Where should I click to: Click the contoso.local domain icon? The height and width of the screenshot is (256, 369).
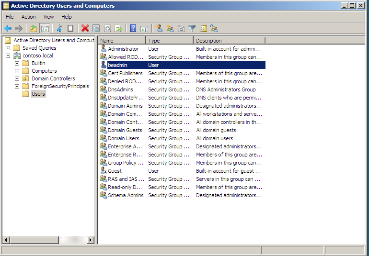[x=17, y=56]
